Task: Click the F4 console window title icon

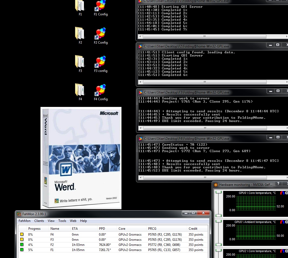Action: (x=141, y=139)
